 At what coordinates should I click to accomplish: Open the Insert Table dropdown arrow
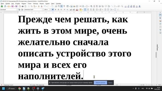pos(69,6)
